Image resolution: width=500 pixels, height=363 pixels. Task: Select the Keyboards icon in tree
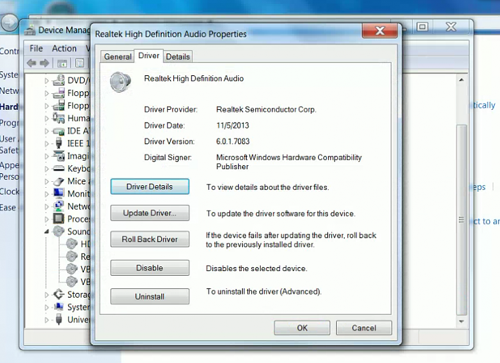tap(59, 169)
